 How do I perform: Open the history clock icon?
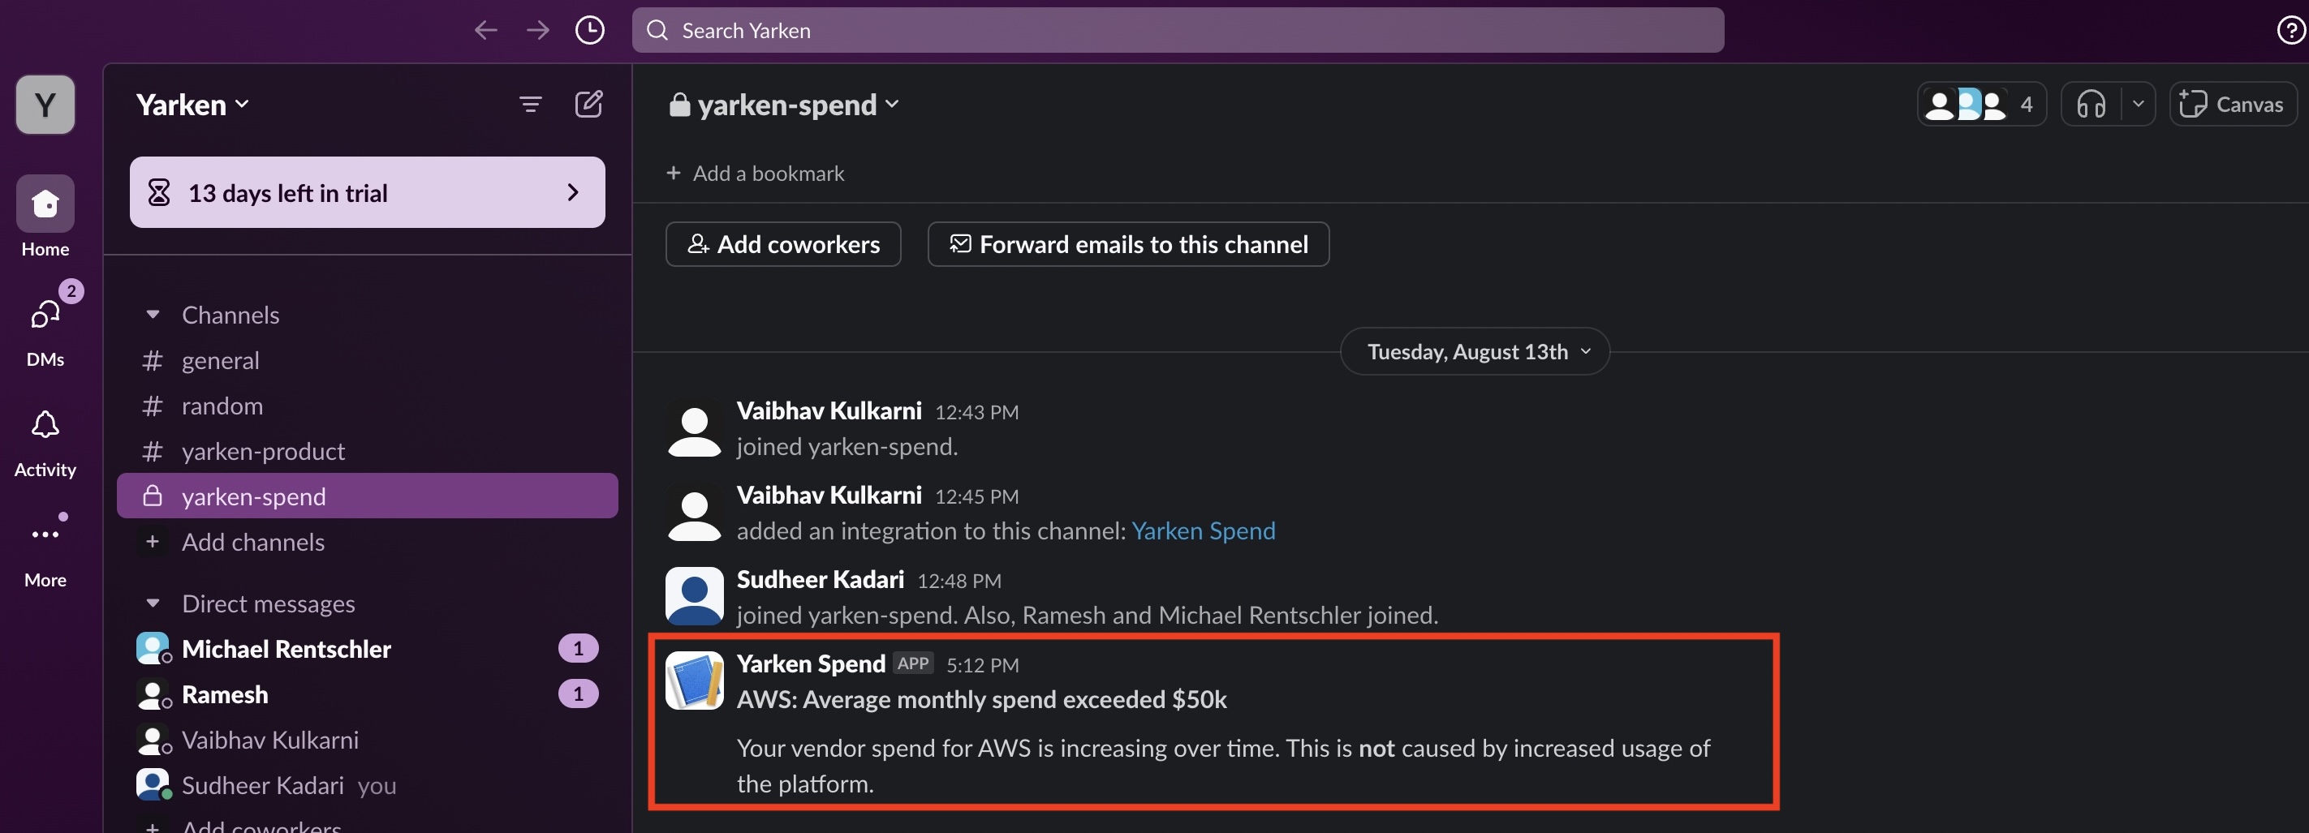[590, 31]
